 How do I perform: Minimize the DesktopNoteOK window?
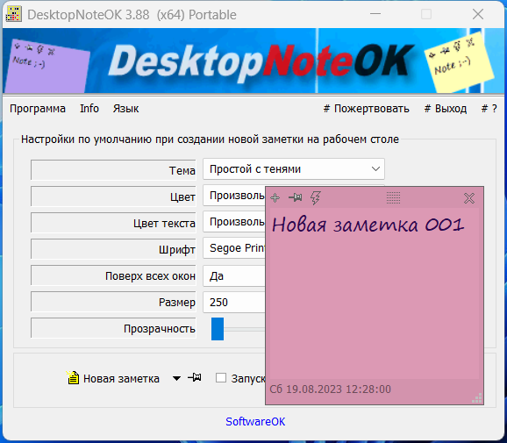coord(375,14)
